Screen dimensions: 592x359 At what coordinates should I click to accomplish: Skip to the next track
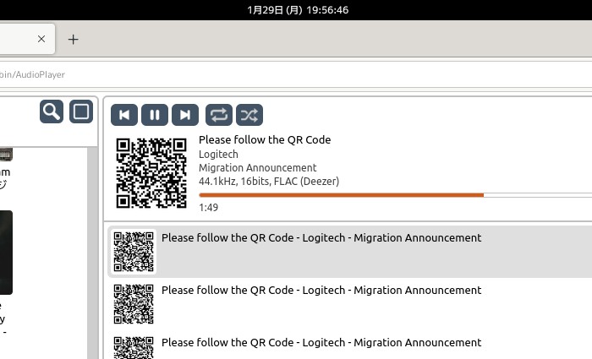click(x=185, y=115)
